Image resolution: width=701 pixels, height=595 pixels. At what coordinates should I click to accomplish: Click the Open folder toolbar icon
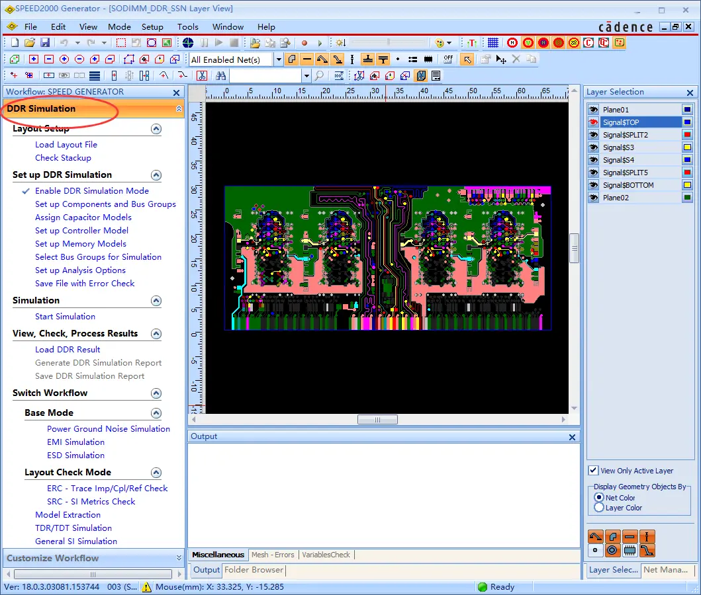click(x=30, y=43)
